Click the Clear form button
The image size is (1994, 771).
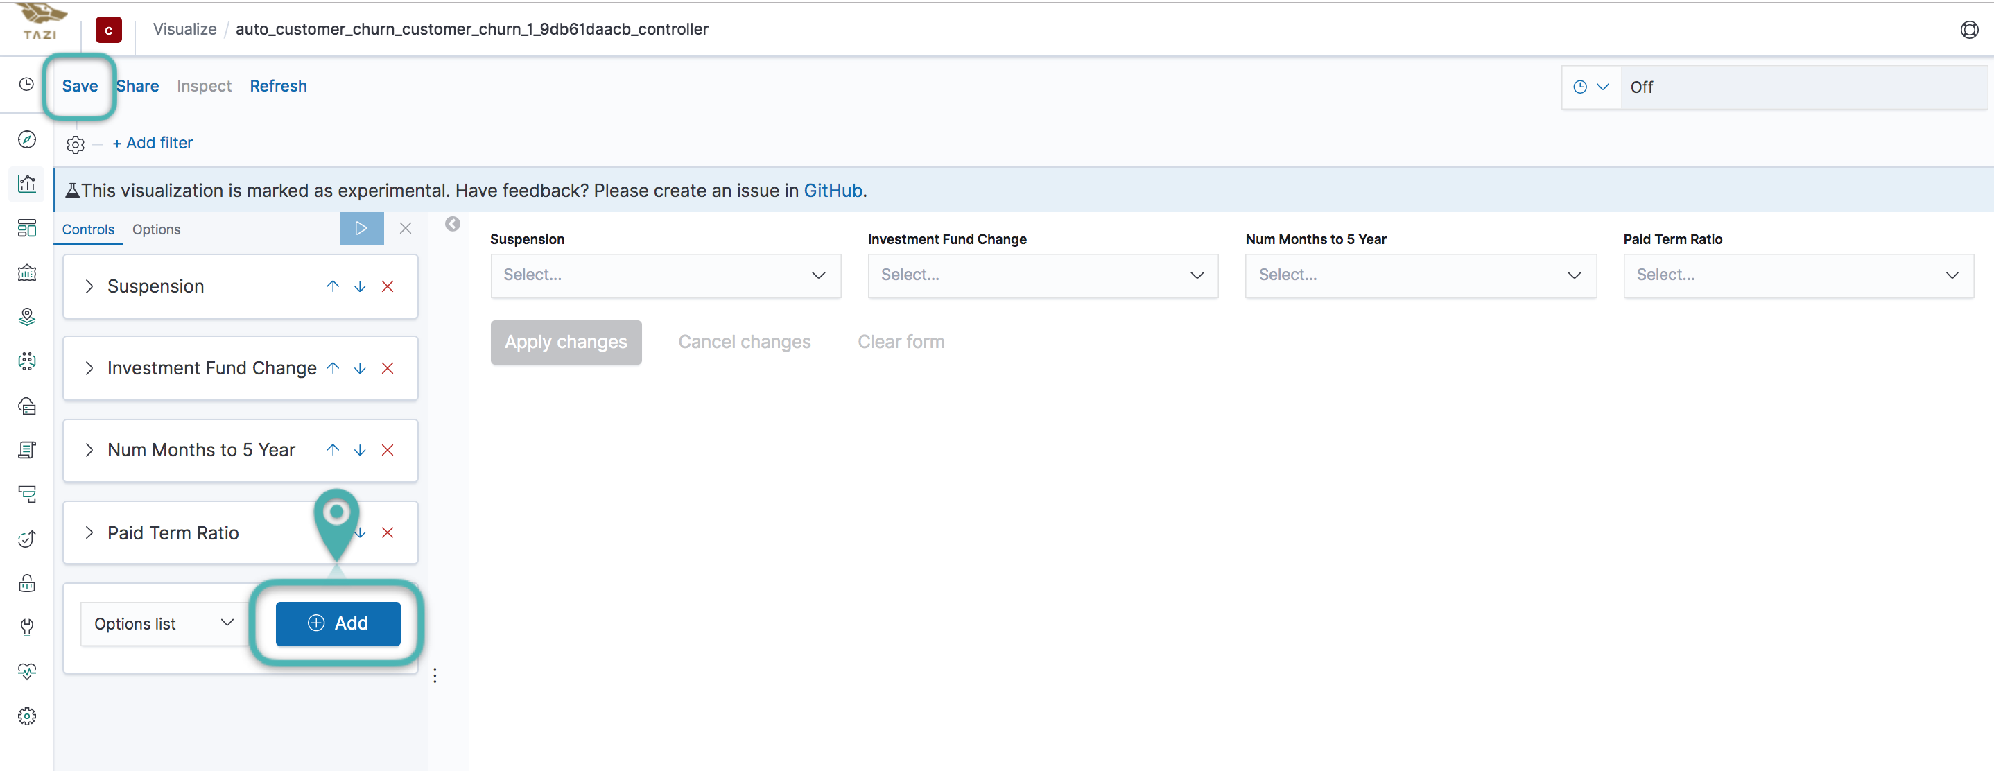pos(901,342)
